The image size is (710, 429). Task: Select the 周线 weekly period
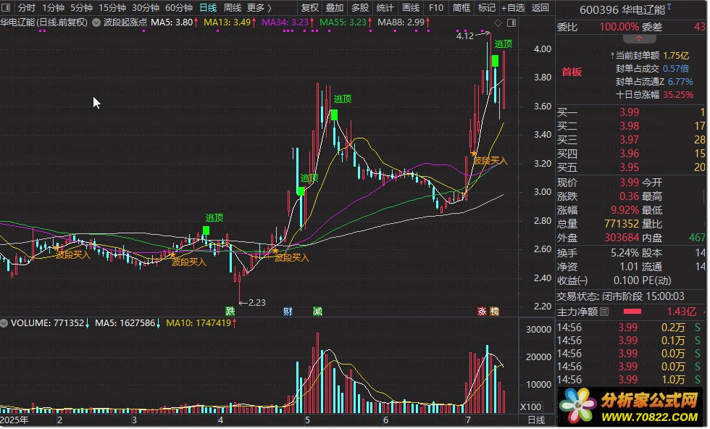coord(233,8)
